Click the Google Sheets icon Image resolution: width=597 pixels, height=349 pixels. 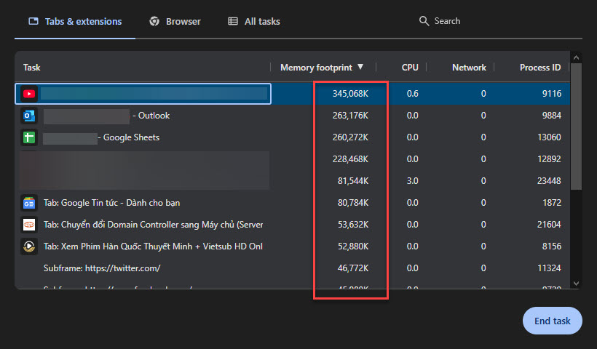click(29, 137)
